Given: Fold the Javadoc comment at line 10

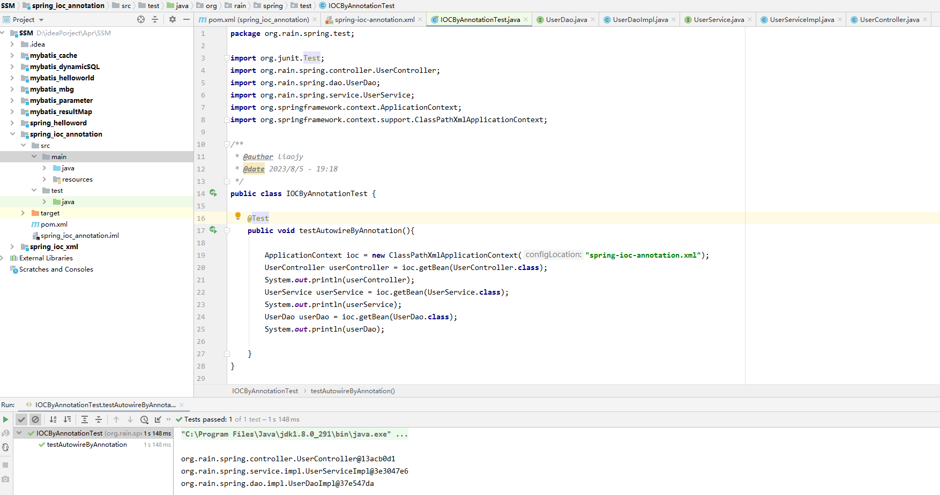Looking at the screenshot, I should coord(227,144).
